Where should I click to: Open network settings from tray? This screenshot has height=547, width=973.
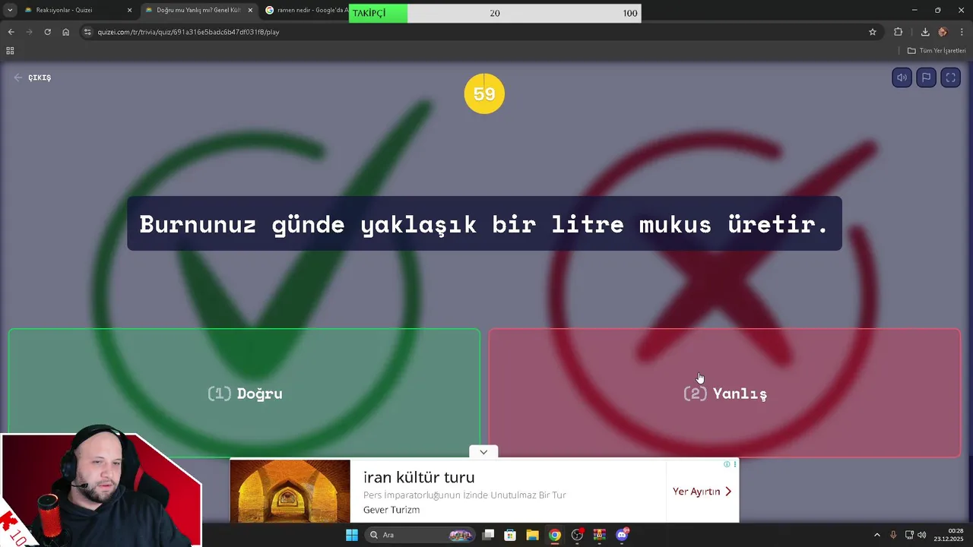pyautogui.click(x=909, y=535)
